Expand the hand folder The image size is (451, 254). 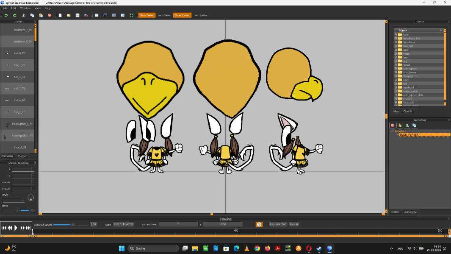click(396, 64)
